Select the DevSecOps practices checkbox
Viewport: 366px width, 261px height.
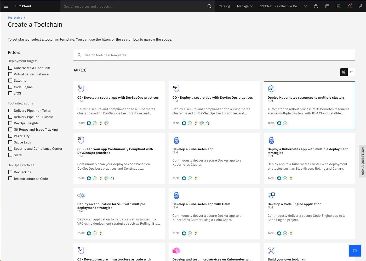point(10,172)
